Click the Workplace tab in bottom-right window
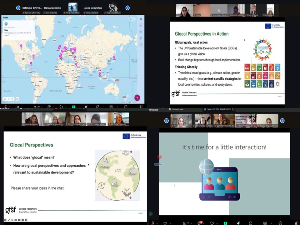This screenshot has width=300, height=225. tap(153, 110)
